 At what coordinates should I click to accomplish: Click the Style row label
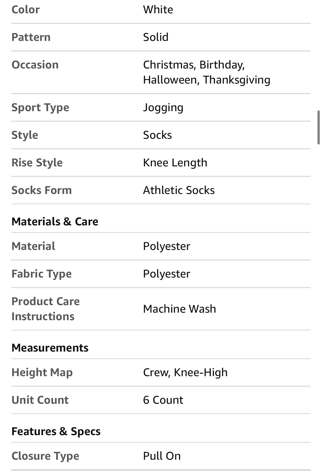[25, 135]
